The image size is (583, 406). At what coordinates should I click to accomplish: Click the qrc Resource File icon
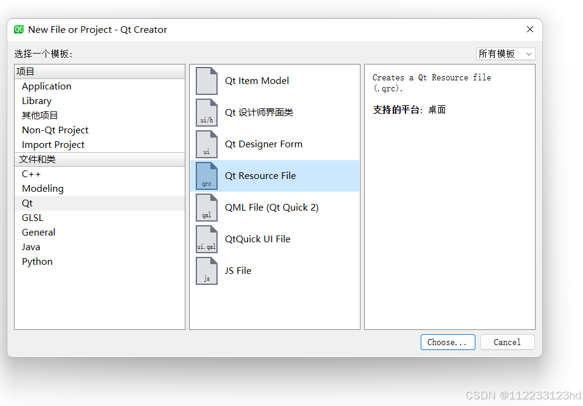pyautogui.click(x=206, y=176)
